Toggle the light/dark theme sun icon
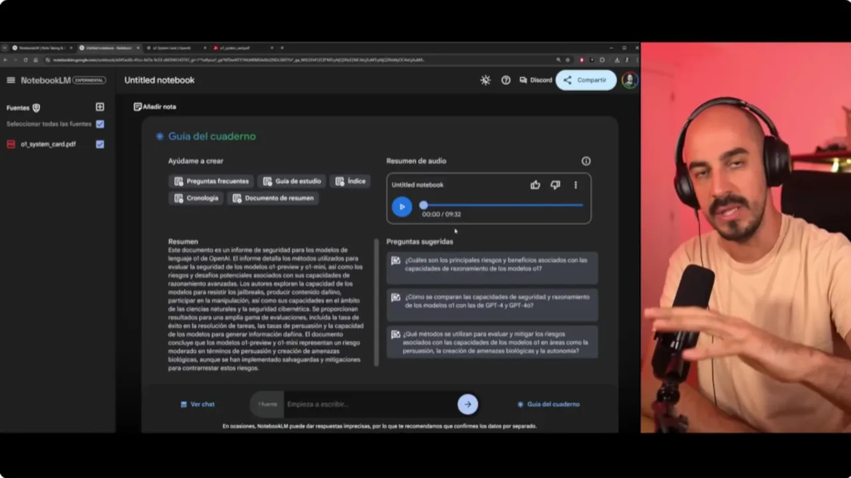 point(485,80)
